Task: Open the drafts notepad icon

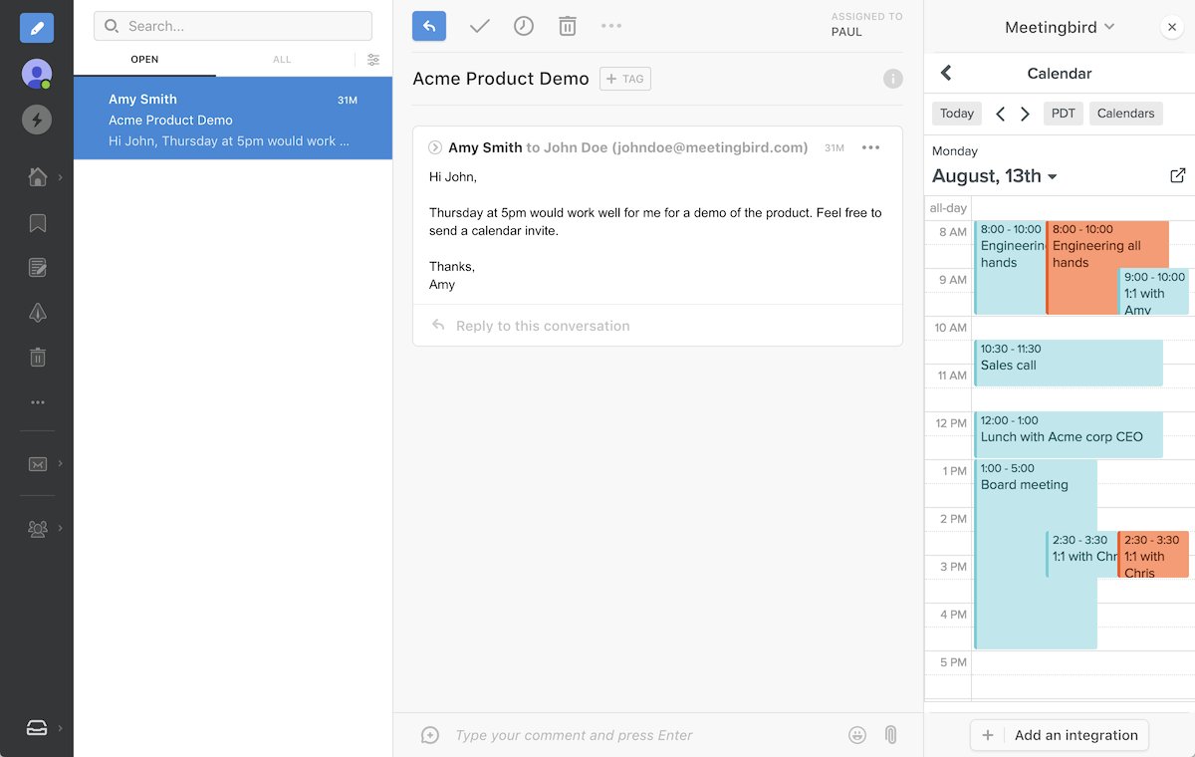Action: pyautogui.click(x=38, y=267)
